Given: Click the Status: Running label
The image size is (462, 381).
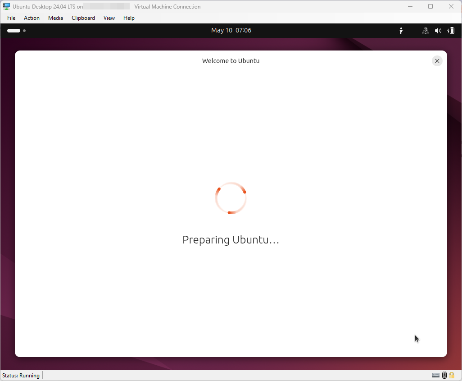Looking at the screenshot, I should point(21,375).
